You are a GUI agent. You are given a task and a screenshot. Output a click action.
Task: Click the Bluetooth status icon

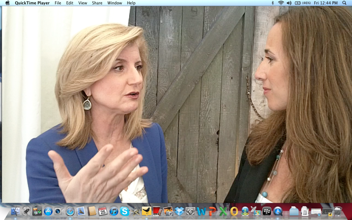273,3
